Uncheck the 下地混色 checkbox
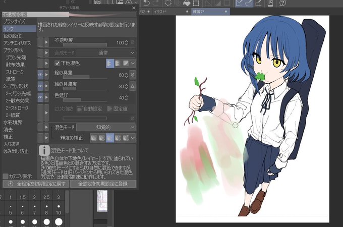This screenshot has height=227, width=343. coord(57,64)
